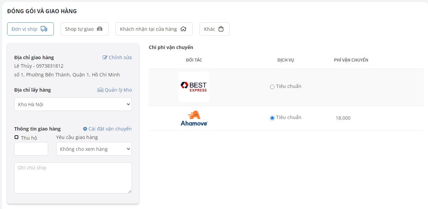The width and height of the screenshot is (428, 209).
Task: Click the gear icon beside Cài đặt vận chuyển
Action: point(85,129)
